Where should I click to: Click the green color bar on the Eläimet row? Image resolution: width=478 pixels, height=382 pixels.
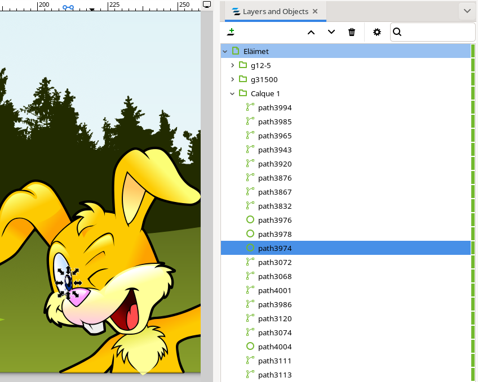(x=473, y=51)
